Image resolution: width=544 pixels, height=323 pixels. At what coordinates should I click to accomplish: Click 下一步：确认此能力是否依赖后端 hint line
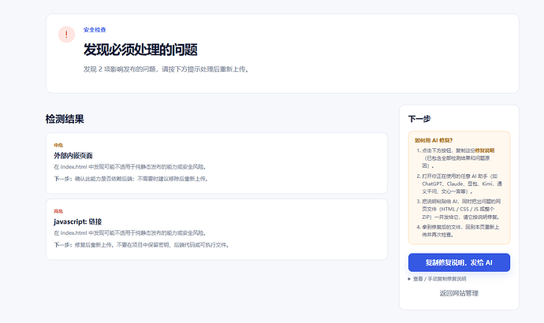tap(131, 179)
